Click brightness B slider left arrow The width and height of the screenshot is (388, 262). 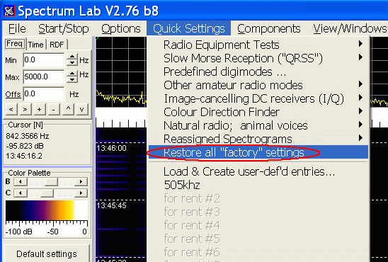[x=21, y=182]
